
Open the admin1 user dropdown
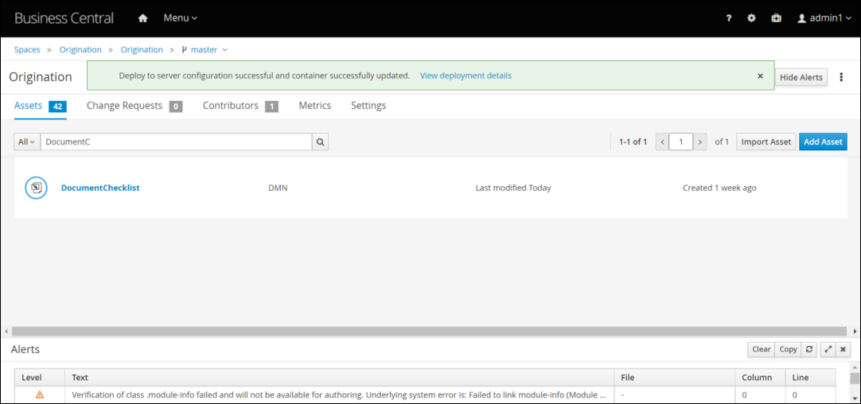coord(824,18)
